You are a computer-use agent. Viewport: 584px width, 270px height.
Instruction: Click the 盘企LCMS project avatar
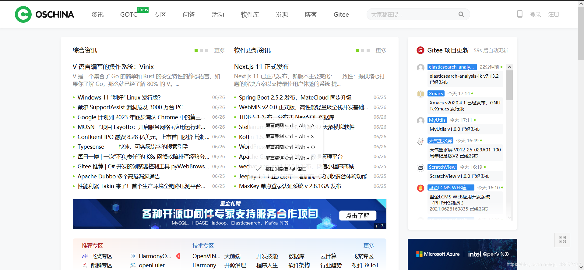[420, 188]
